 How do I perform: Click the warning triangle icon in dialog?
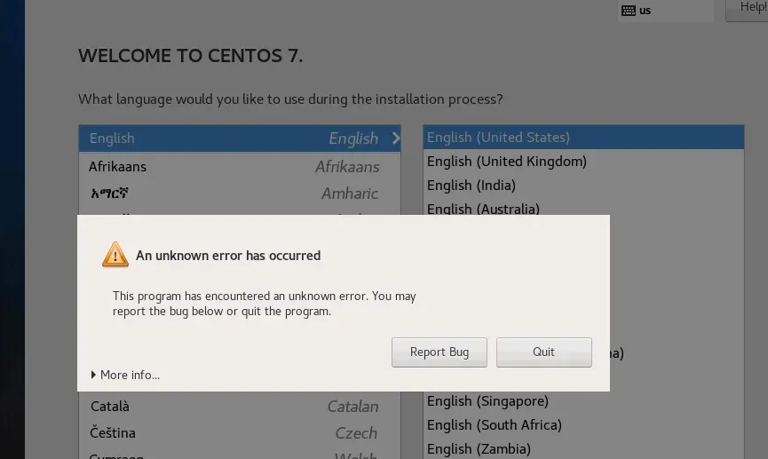click(115, 254)
